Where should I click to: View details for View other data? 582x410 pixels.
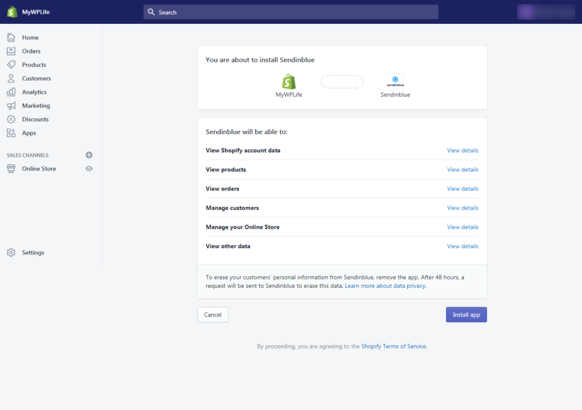pyautogui.click(x=463, y=246)
